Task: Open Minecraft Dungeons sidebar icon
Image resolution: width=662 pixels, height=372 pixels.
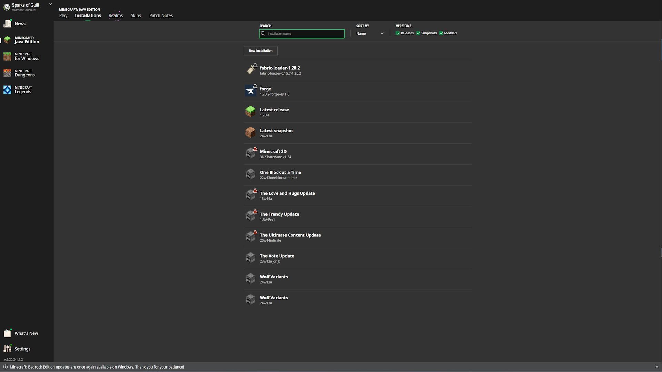Action: coord(8,73)
